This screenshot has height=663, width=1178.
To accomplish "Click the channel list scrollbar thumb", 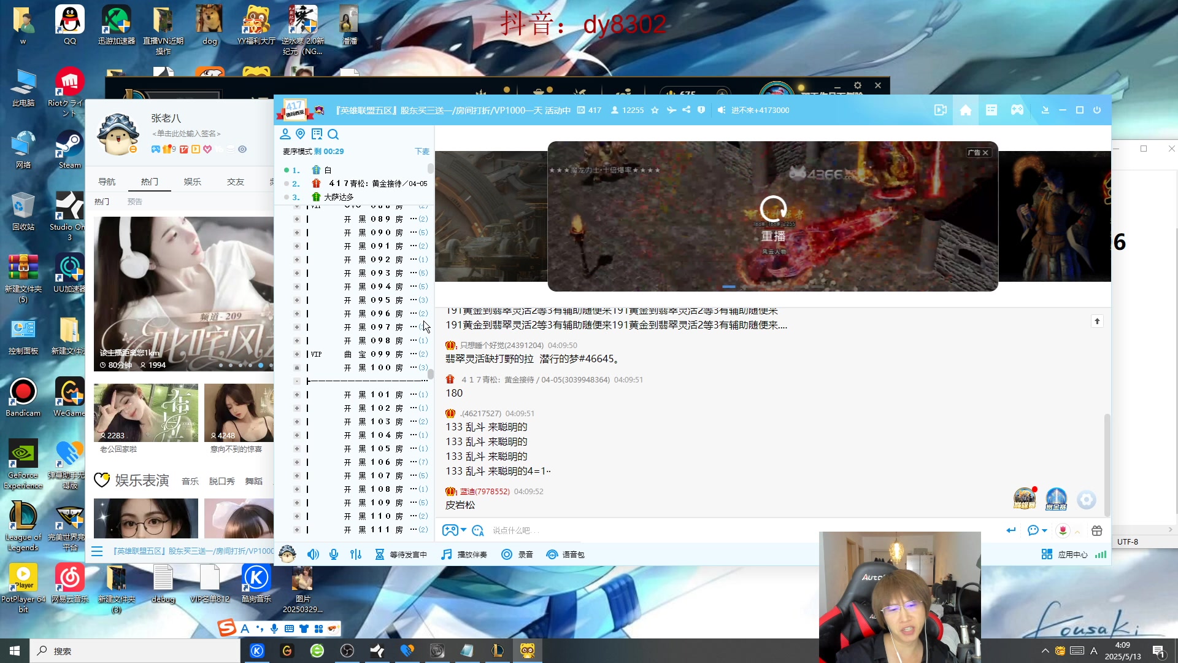I will (431, 373).
